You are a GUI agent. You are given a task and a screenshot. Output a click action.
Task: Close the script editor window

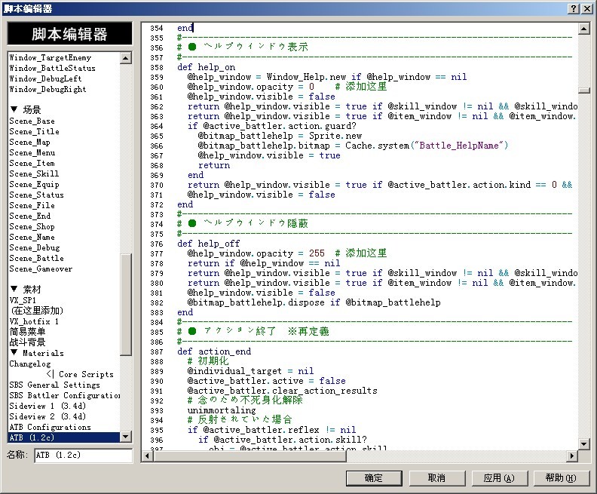coord(587,8)
